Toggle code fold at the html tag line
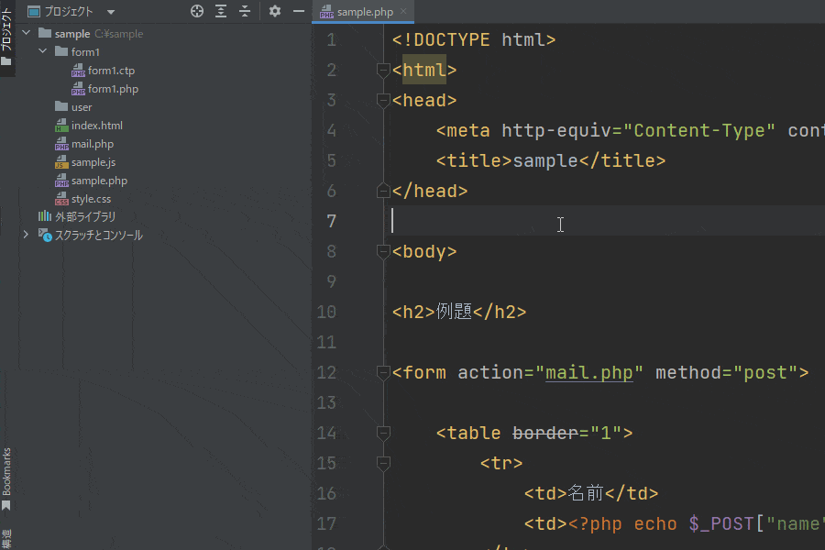The height and width of the screenshot is (550, 825). [x=383, y=70]
